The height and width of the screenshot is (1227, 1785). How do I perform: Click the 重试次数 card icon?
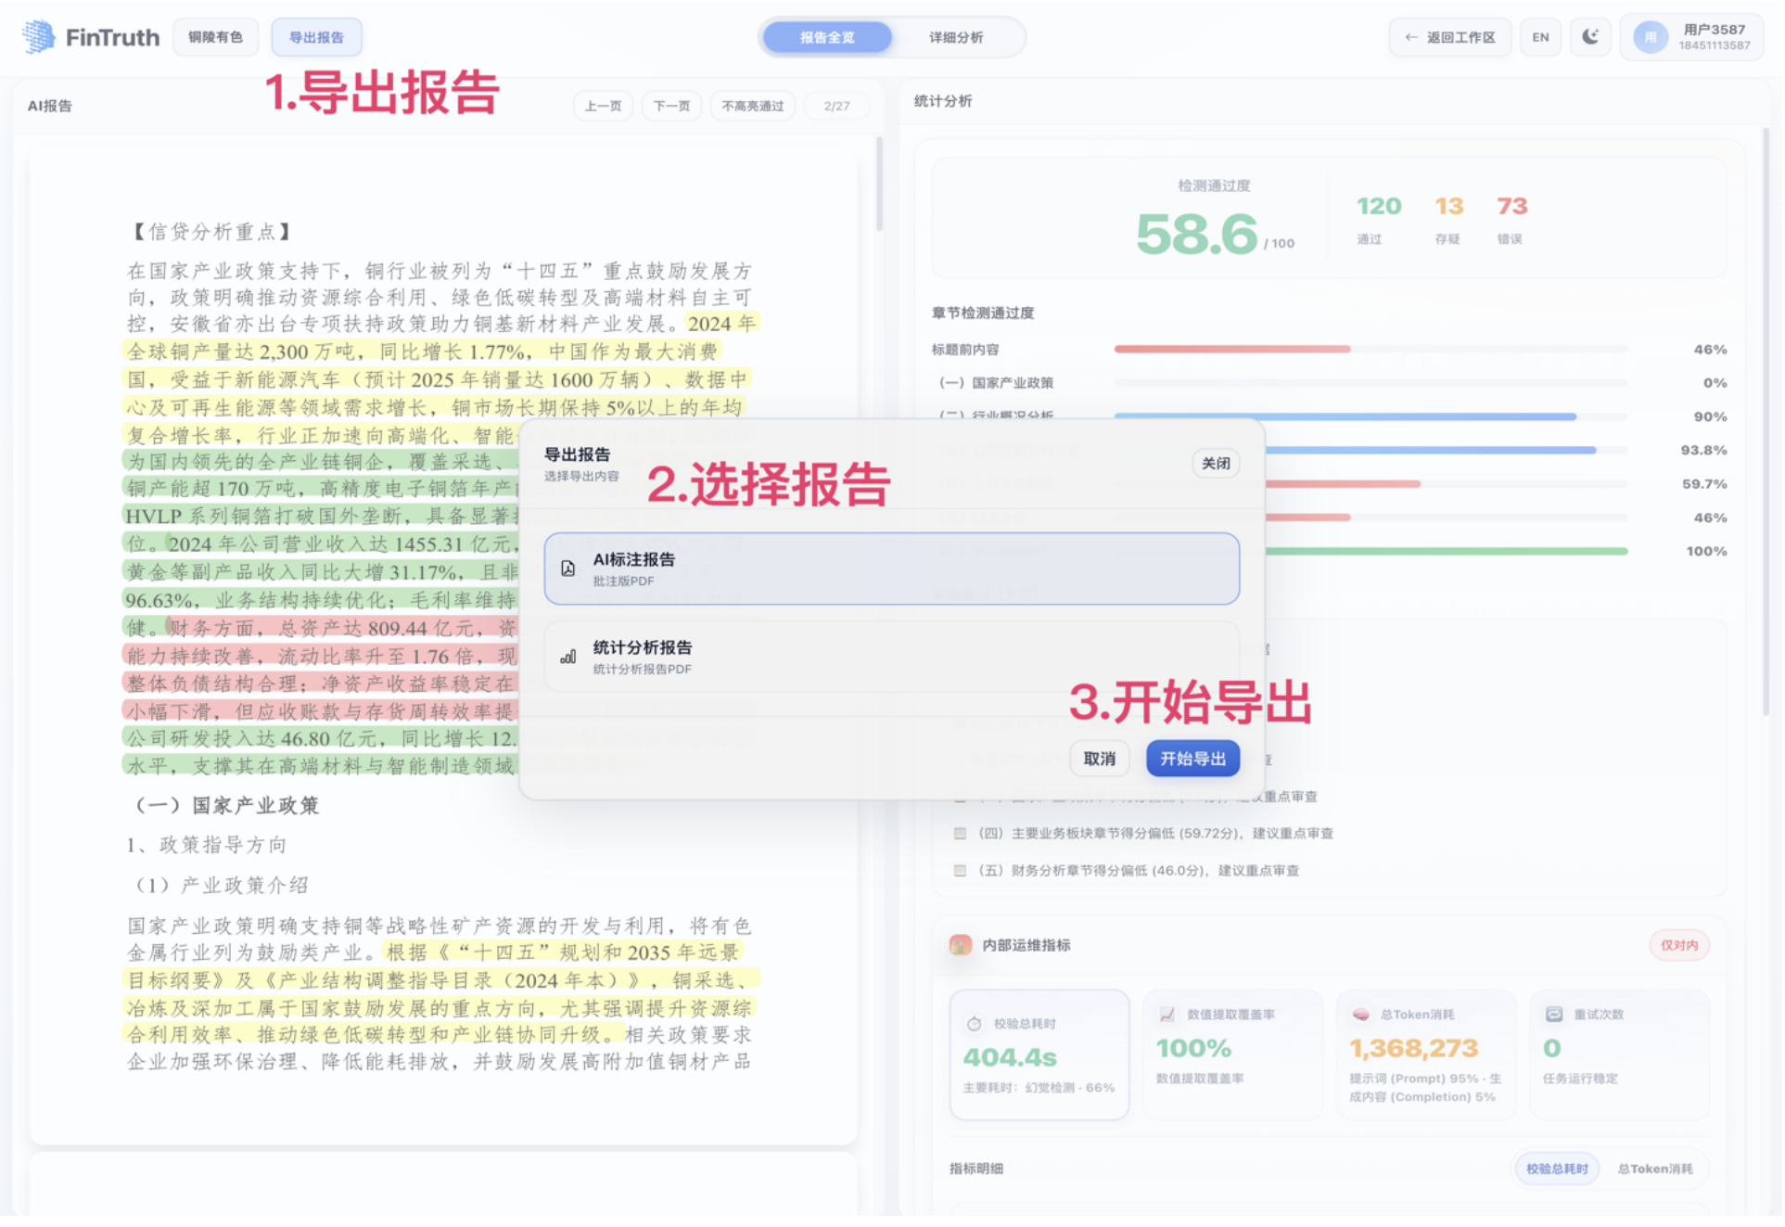(x=1554, y=1015)
